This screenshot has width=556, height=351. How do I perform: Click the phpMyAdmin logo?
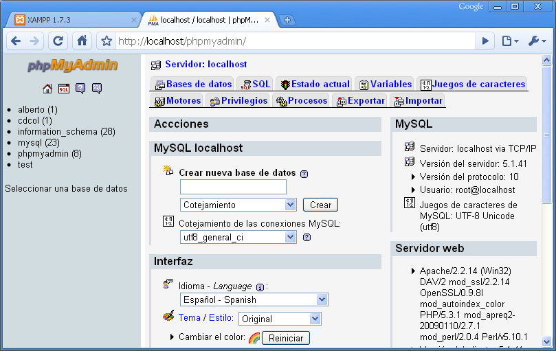73,65
